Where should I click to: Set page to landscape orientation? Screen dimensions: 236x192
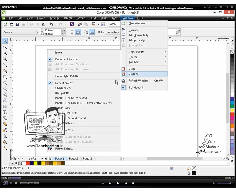pos(78,32)
